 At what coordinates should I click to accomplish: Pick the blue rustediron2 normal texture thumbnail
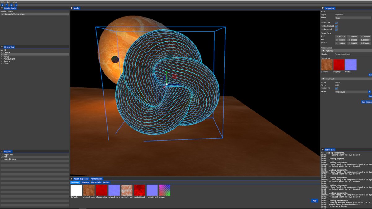tap(152, 190)
